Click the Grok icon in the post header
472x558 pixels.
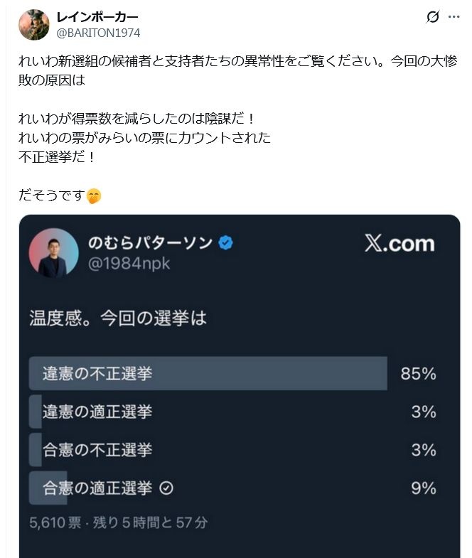[433, 17]
